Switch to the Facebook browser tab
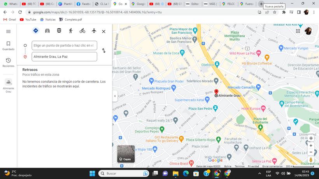 (84, 4)
